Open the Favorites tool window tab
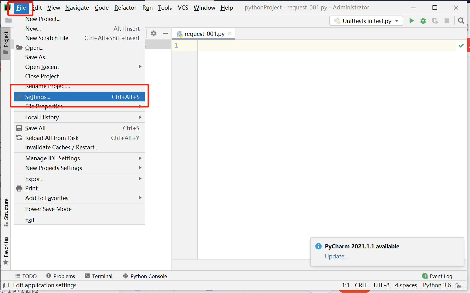The image size is (470, 293). (x=6, y=250)
